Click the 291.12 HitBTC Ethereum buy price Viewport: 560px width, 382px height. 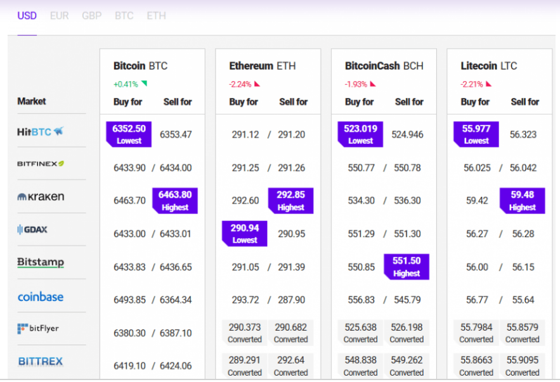pyautogui.click(x=245, y=134)
